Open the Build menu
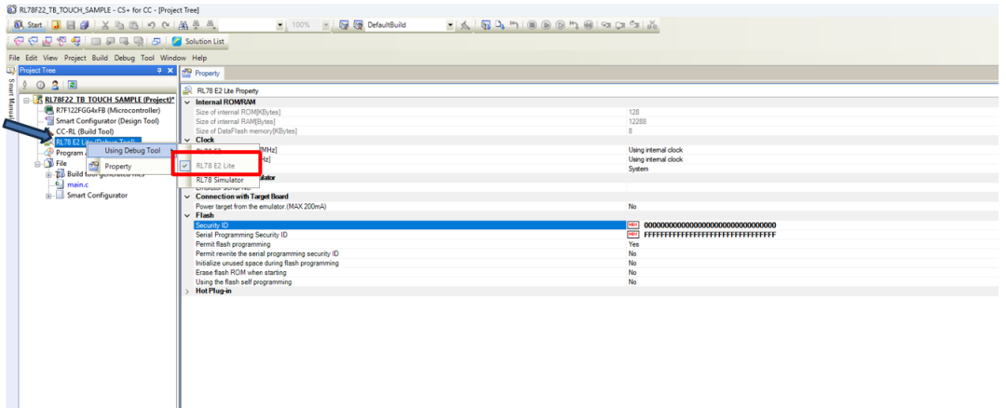Screen dimensions: 1006x408 click(101, 58)
